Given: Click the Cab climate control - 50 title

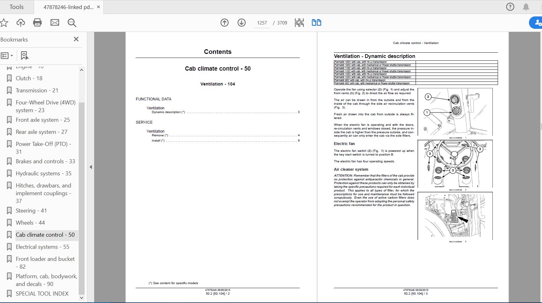Looking at the screenshot, I should coord(218,68).
